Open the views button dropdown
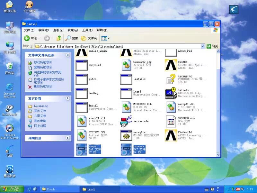 [x=109, y=38]
